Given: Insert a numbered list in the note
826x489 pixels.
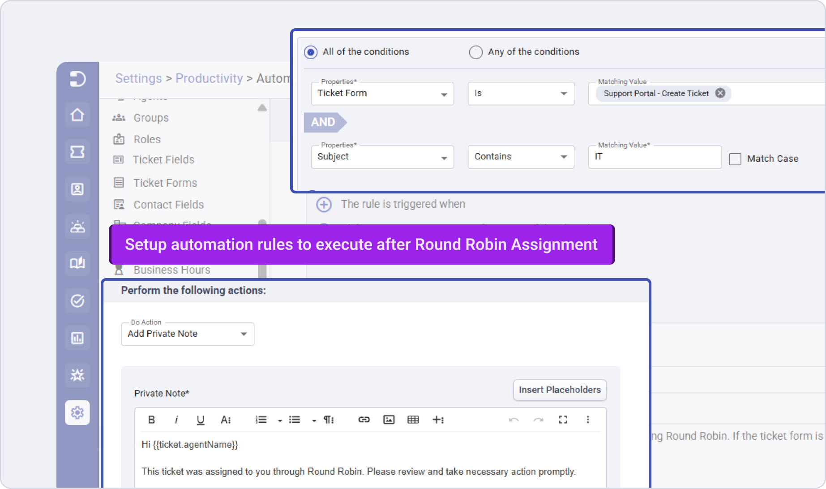Looking at the screenshot, I should 261,420.
